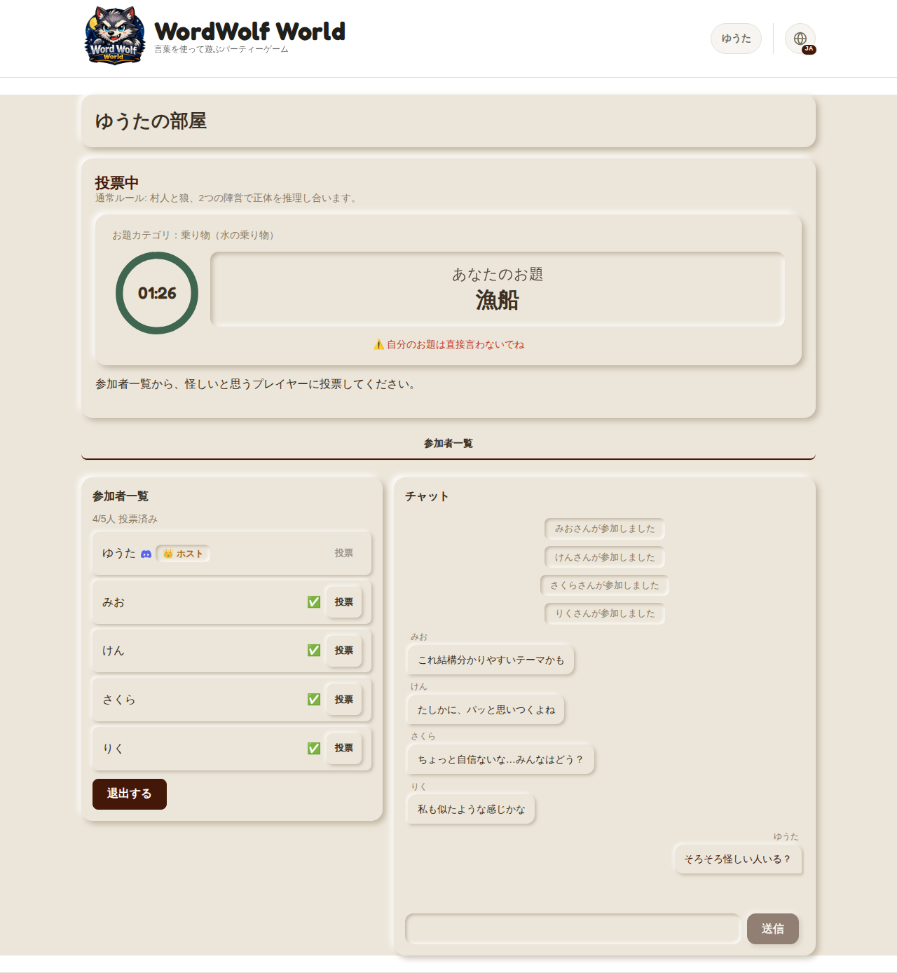
Task: Send the chat message with 送信
Action: click(773, 929)
